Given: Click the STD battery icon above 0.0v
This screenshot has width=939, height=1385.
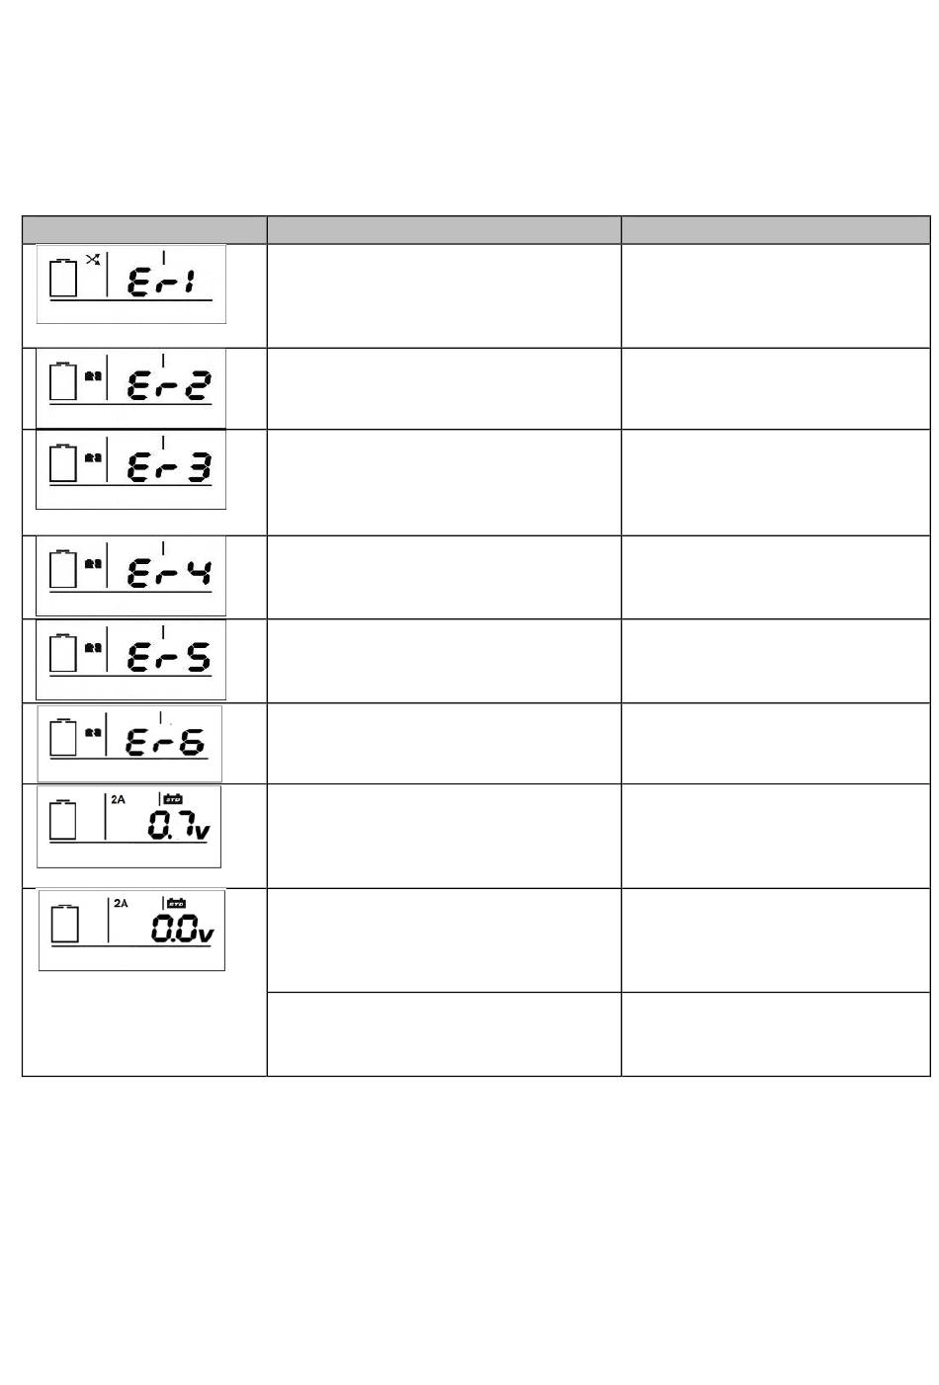Looking at the screenshot, I should tap(176, 903).
